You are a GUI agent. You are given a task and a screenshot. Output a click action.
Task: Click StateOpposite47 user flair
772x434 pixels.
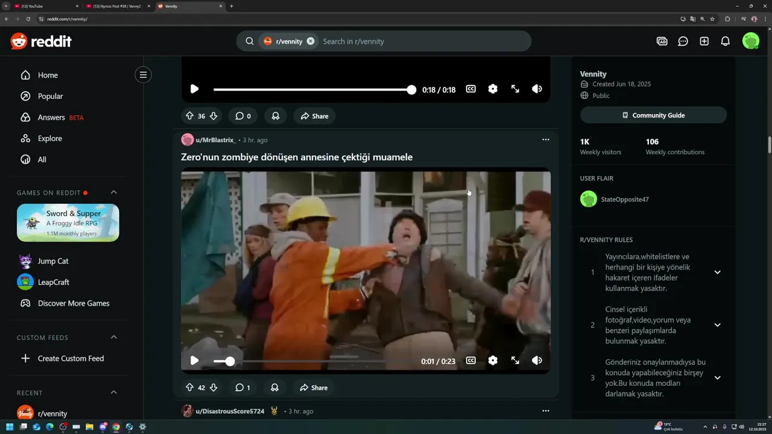[x=625, y=200]
